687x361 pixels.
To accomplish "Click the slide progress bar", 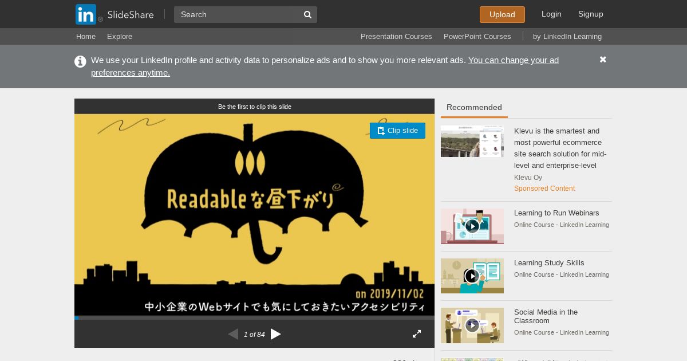I will coord(254,317).
